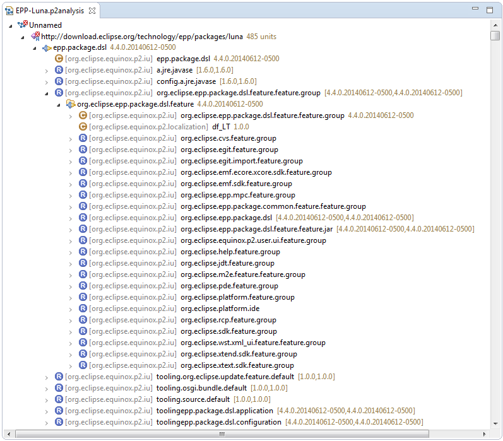The image size is (503, 441).
Task: Click the R icon for tooling.osgi.bundle.default
Action: point(59,388)
